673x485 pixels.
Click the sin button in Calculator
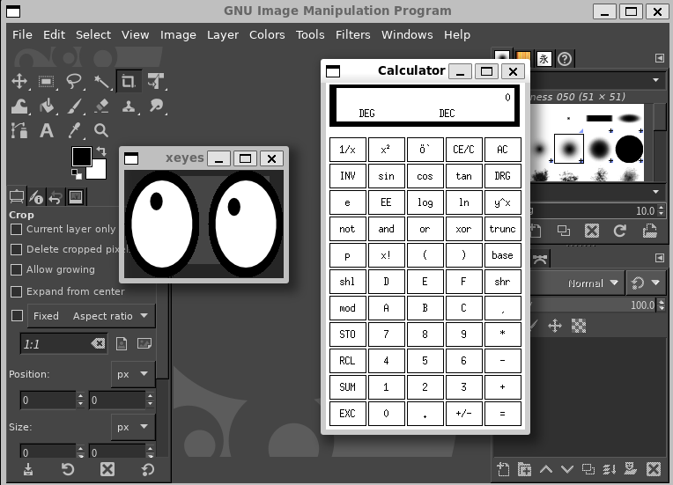coord(387,176)
